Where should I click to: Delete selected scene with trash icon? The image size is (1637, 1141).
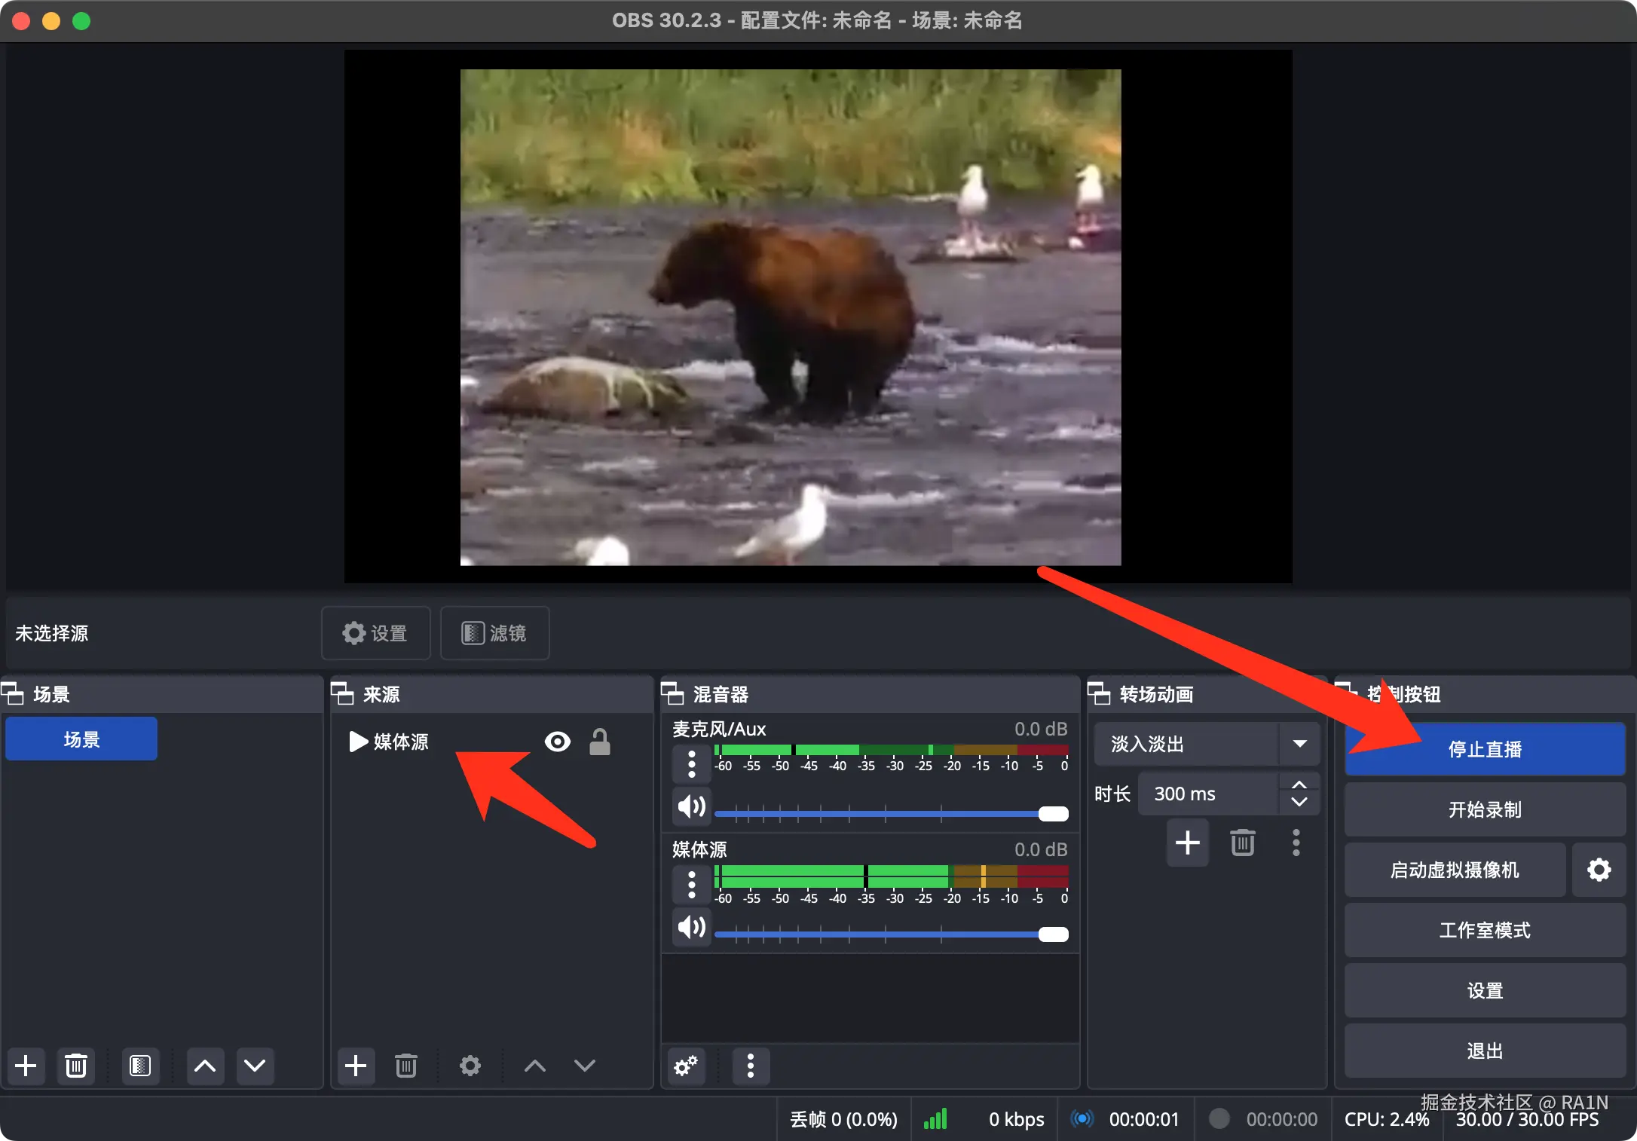[76, 1066]
